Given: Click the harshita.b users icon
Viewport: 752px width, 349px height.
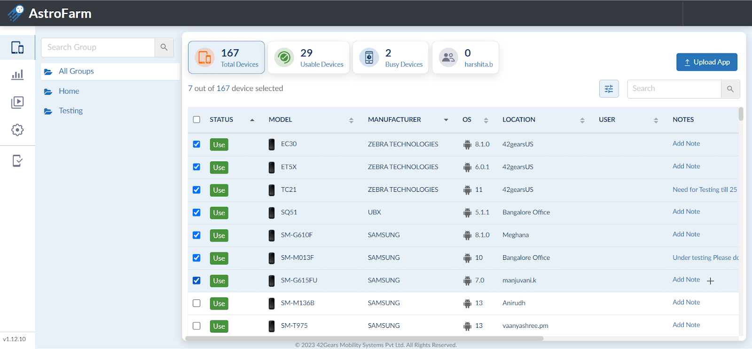Looking at the screenshot, I should point(448,57).
